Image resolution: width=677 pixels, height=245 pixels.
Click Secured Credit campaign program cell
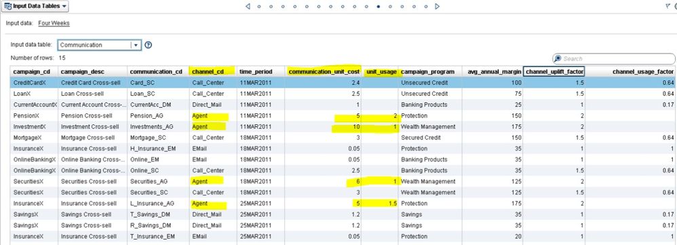[x=431, y=137]
